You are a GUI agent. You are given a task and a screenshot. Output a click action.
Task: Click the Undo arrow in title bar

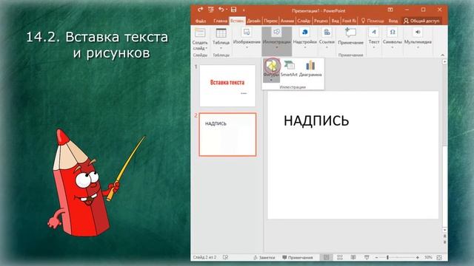tap(221, 10)
